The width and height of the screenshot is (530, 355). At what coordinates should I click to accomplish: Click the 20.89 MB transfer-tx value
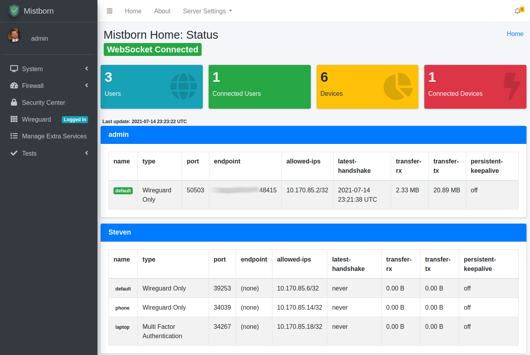pos(447,190)
